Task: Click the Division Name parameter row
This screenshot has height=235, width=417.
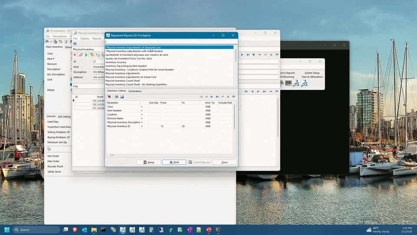Action: click(170, 118)
